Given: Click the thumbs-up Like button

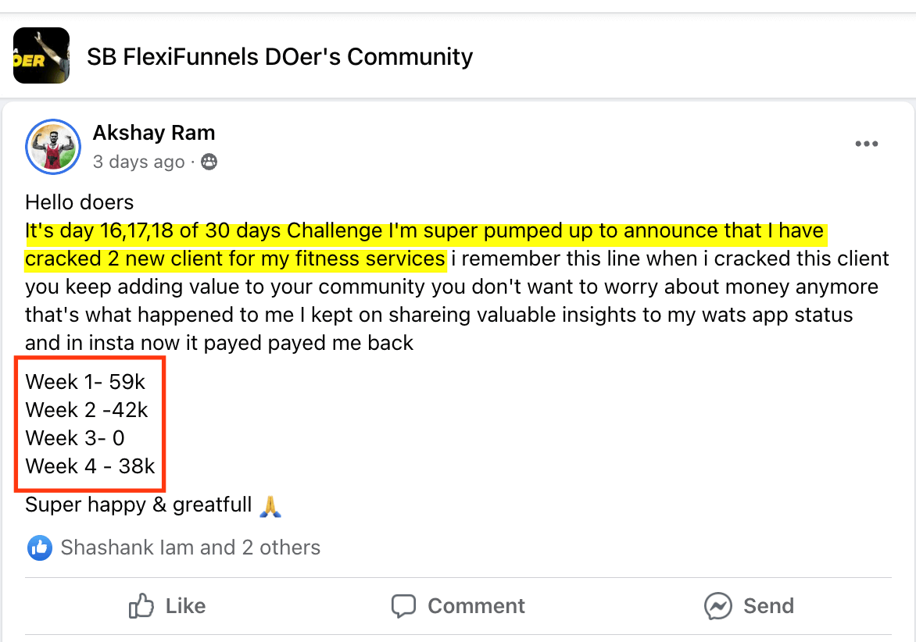Looking at the screenshot, I should point(167,606).
